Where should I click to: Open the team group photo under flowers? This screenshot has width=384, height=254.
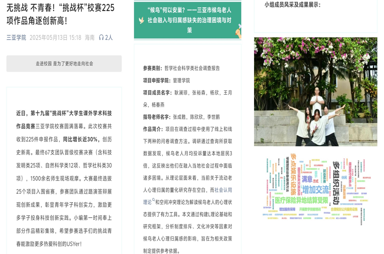pos(315,92)
